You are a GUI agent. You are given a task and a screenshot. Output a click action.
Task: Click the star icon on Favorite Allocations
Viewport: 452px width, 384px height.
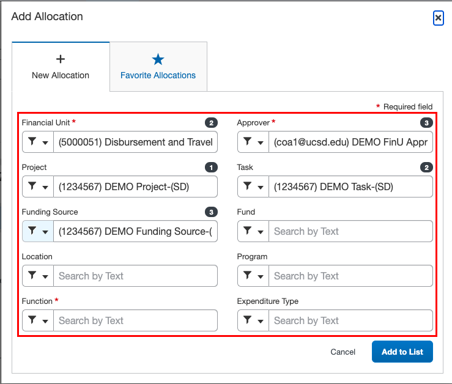click(158, 59)
